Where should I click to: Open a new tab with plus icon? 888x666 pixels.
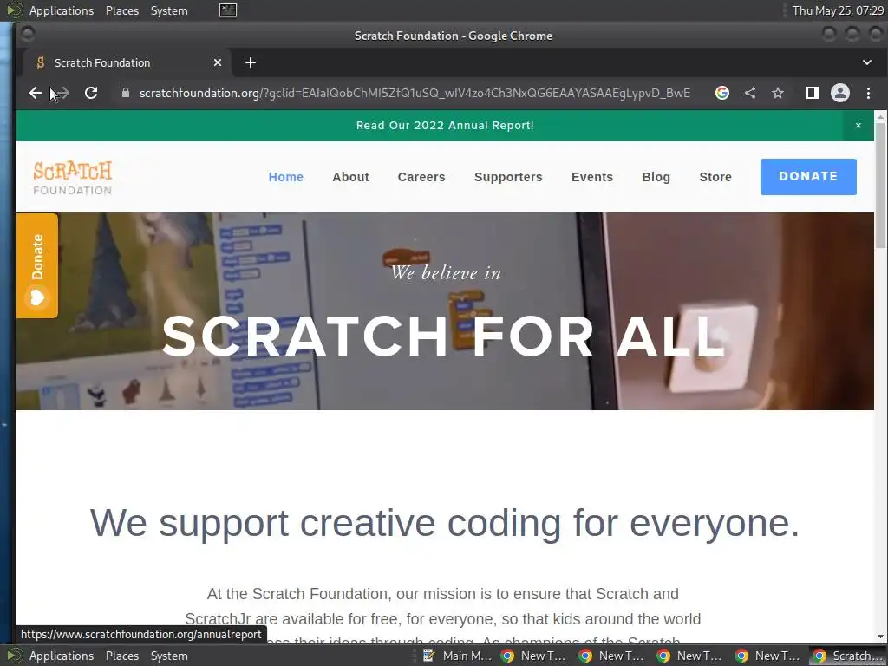pyautogui.click(x=251, y=62)
